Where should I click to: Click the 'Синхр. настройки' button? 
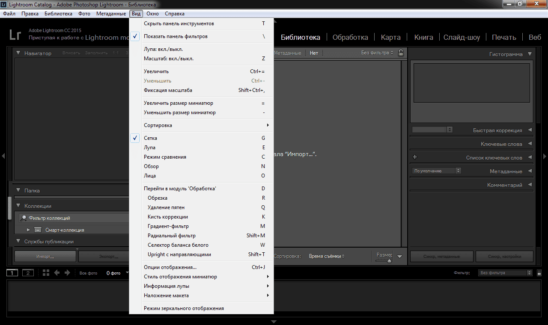coord(505,257)
